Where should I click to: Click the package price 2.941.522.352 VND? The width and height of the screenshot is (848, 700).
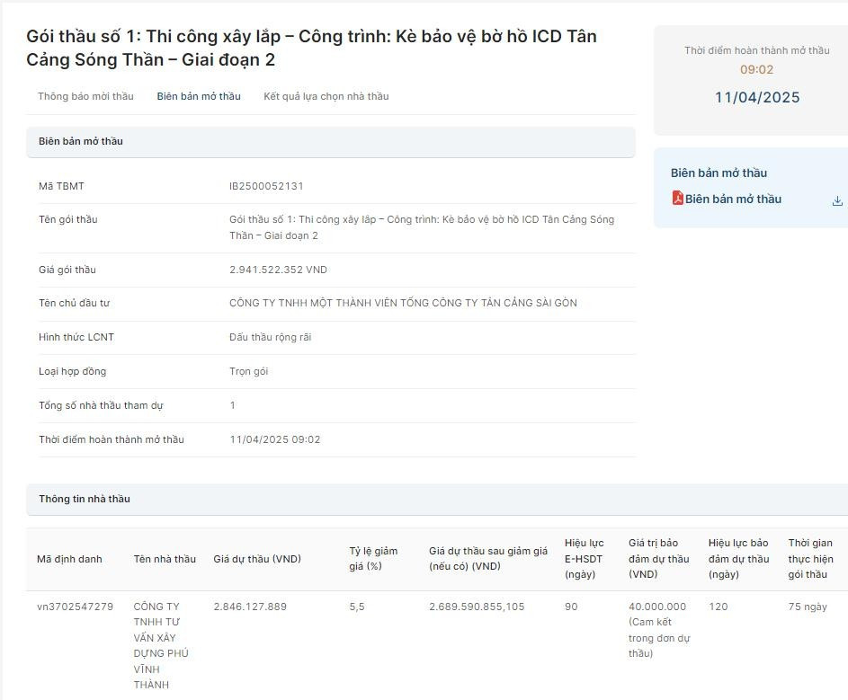pyautogui.click(x=278, y=270)
